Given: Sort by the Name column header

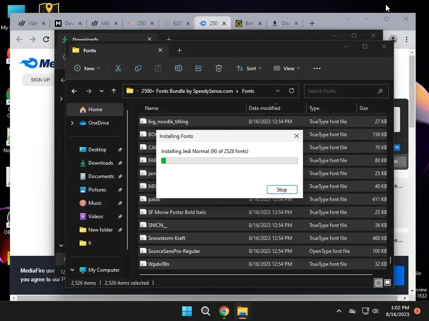Looking at the screenshot, I should pos(191,108).
